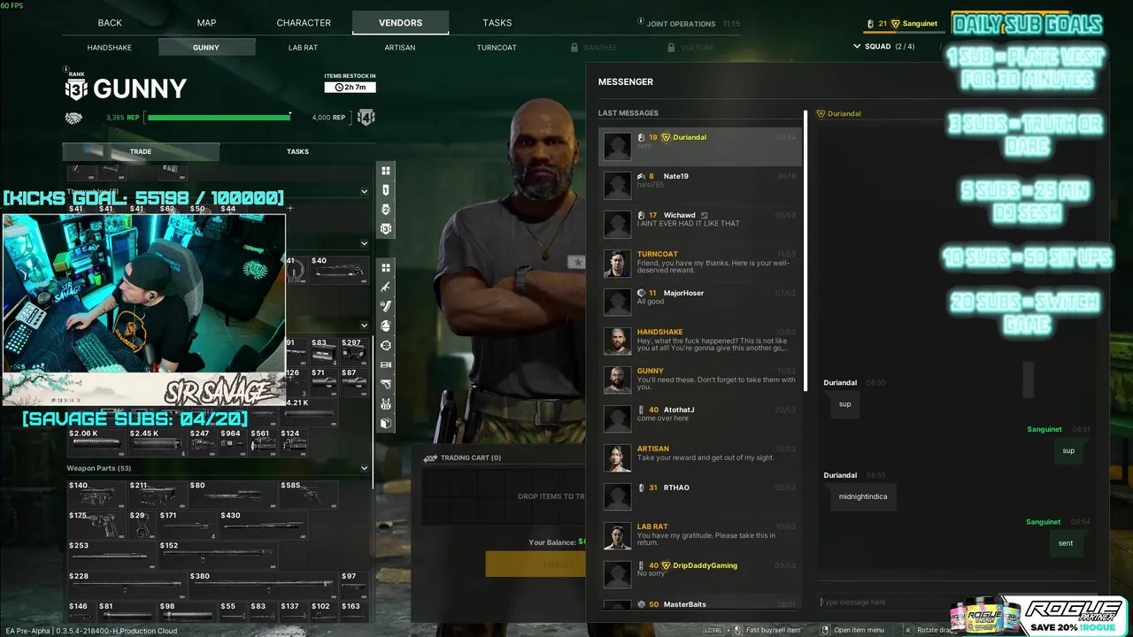Expand the SQUAD (2/4) dropdown
Screen dimensions: 1133x637
tap(884, 46)
